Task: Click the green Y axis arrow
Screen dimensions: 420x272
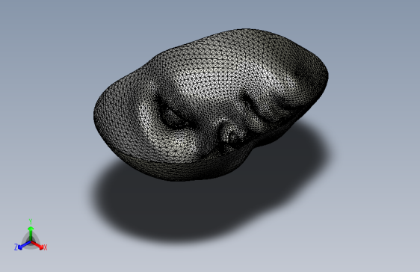Action: click(31, 233)
